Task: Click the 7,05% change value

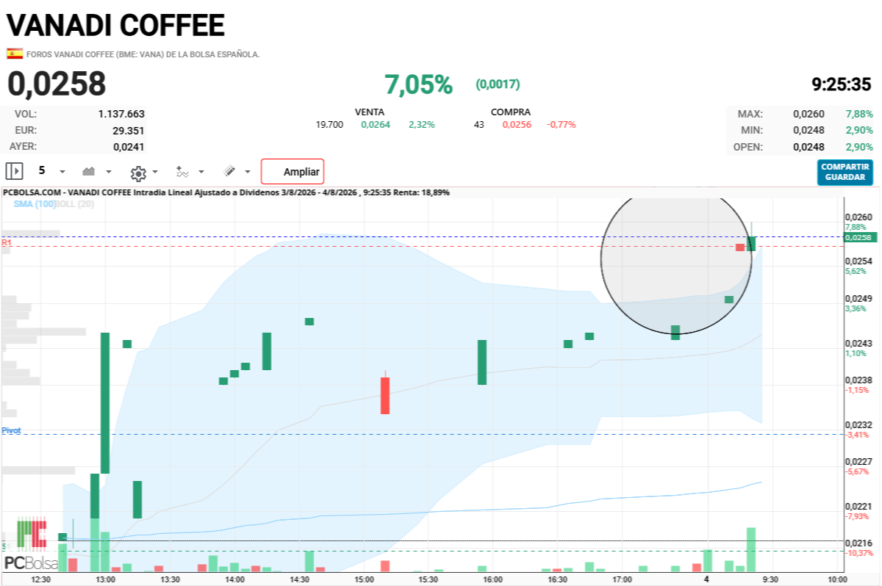Action: pyautogui.click(x=418, y=84)
